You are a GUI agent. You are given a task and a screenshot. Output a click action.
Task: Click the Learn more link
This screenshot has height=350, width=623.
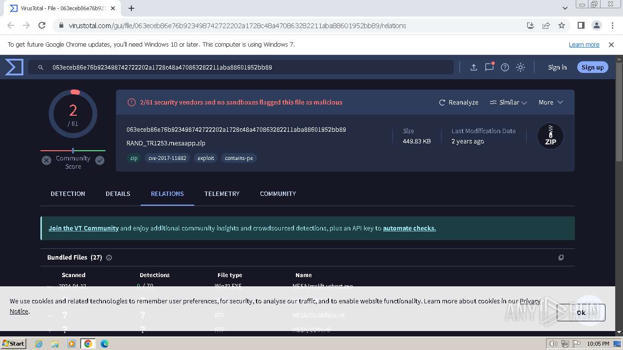(x=584, y=44)
